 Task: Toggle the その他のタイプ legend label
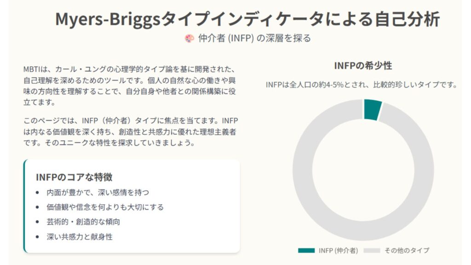coord(407,250)
